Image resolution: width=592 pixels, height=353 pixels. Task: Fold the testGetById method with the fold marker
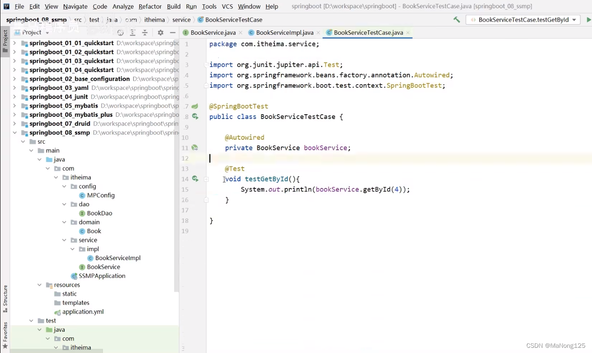pyautogui.click(x=206, y=179)
